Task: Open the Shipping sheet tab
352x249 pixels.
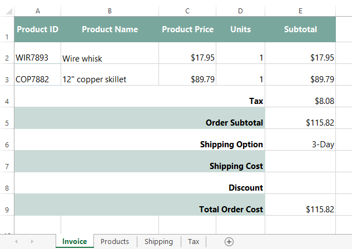Action: click(x=158, y=241)
